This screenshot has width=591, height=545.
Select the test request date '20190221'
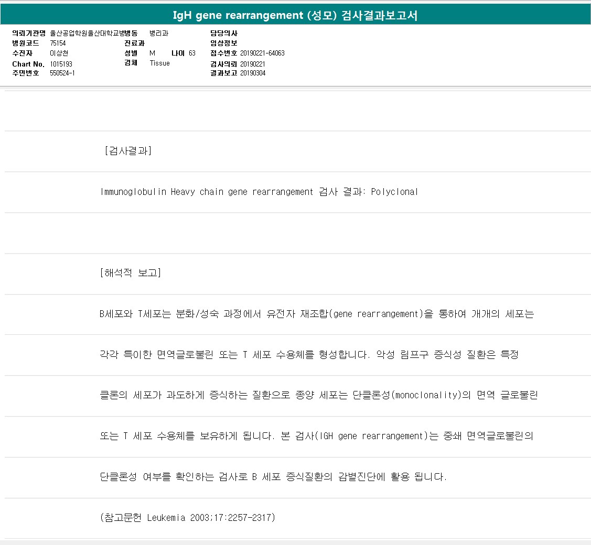(x=253, y=64)
